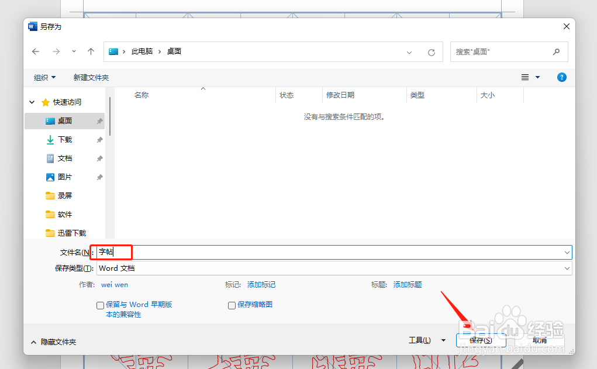This screenshot has width=597, height=369.
Task: Navigate to 此电脑 in the breadcrumb
Action: pos(142,51)
